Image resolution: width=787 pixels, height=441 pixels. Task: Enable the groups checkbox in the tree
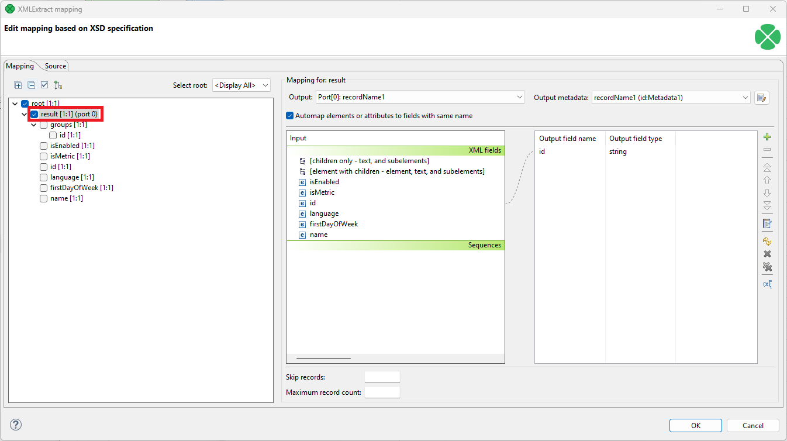[x=43, y=124]
